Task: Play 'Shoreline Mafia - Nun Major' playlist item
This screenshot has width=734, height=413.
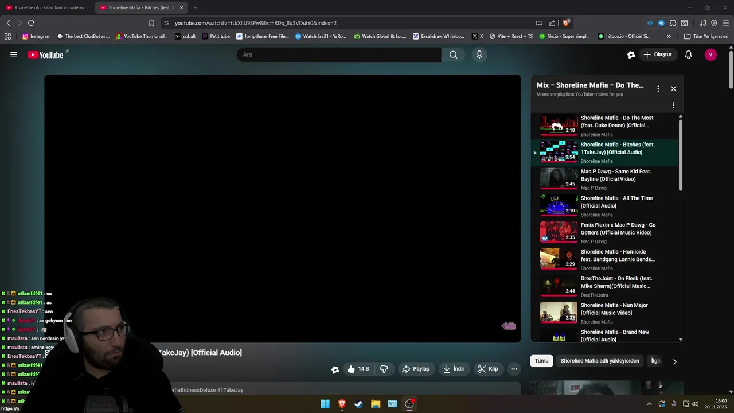Action: pyautogui.click(x=604, y=313)
